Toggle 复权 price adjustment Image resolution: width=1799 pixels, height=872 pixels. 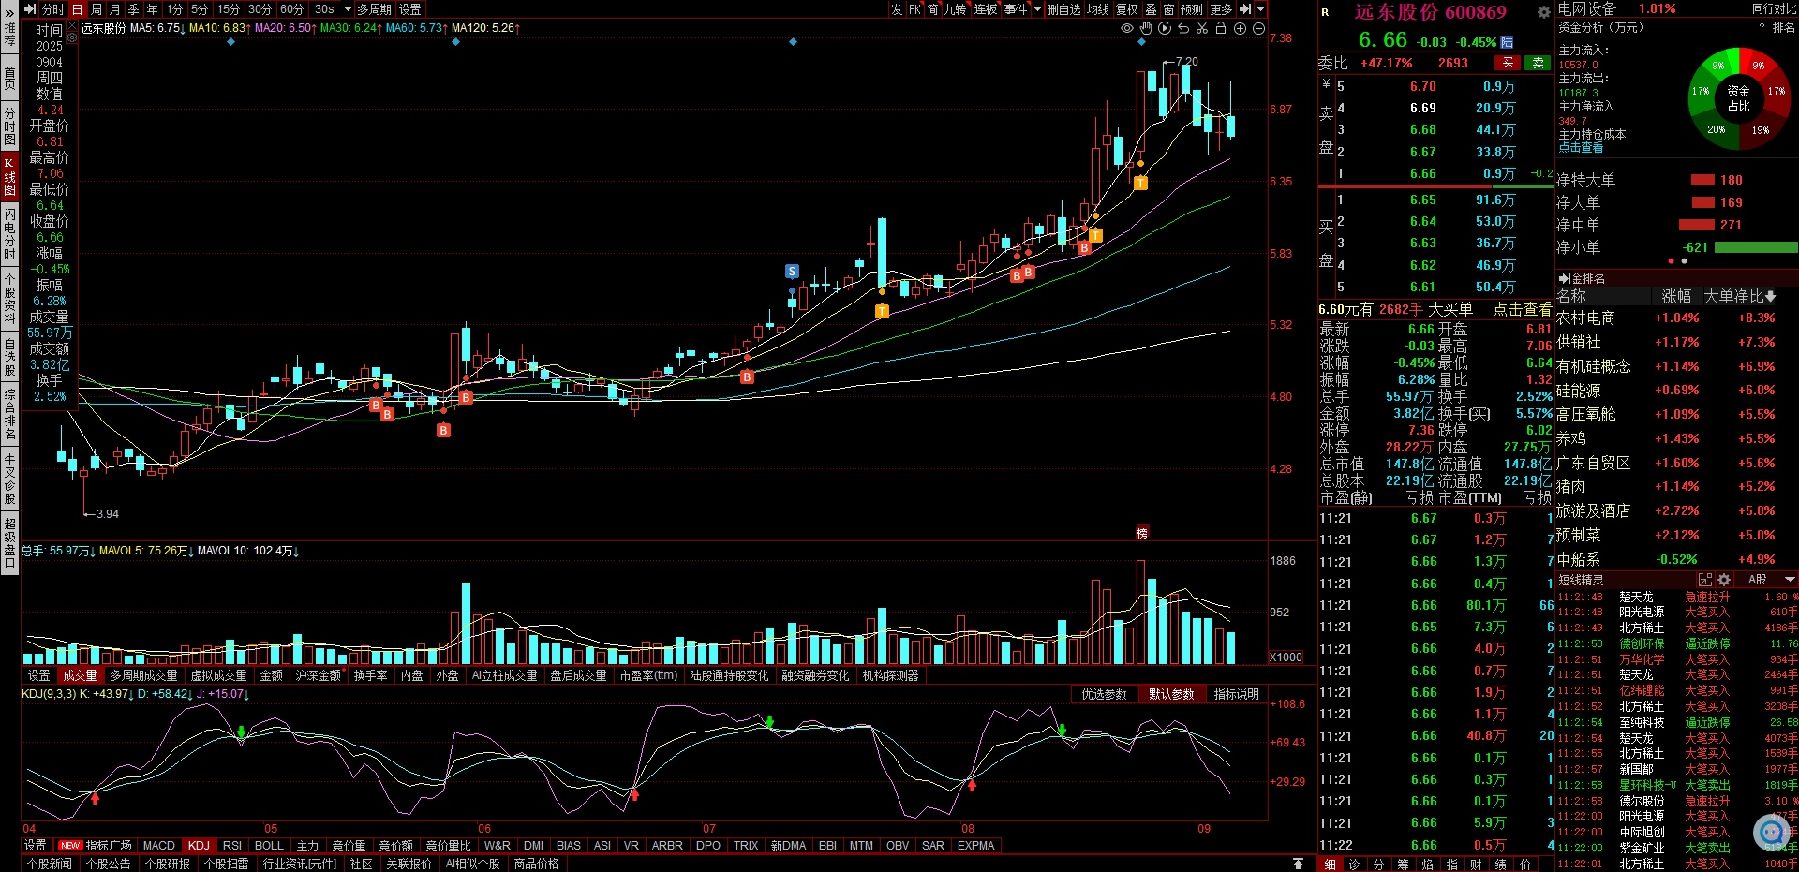pyautogui.click(x=1126, y=9)
